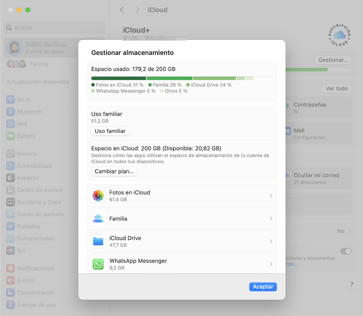This screenshot has height=316, width=363.
Task: Click the Suscripción iCloud cloud badge
Action: (x=339, y=35)
